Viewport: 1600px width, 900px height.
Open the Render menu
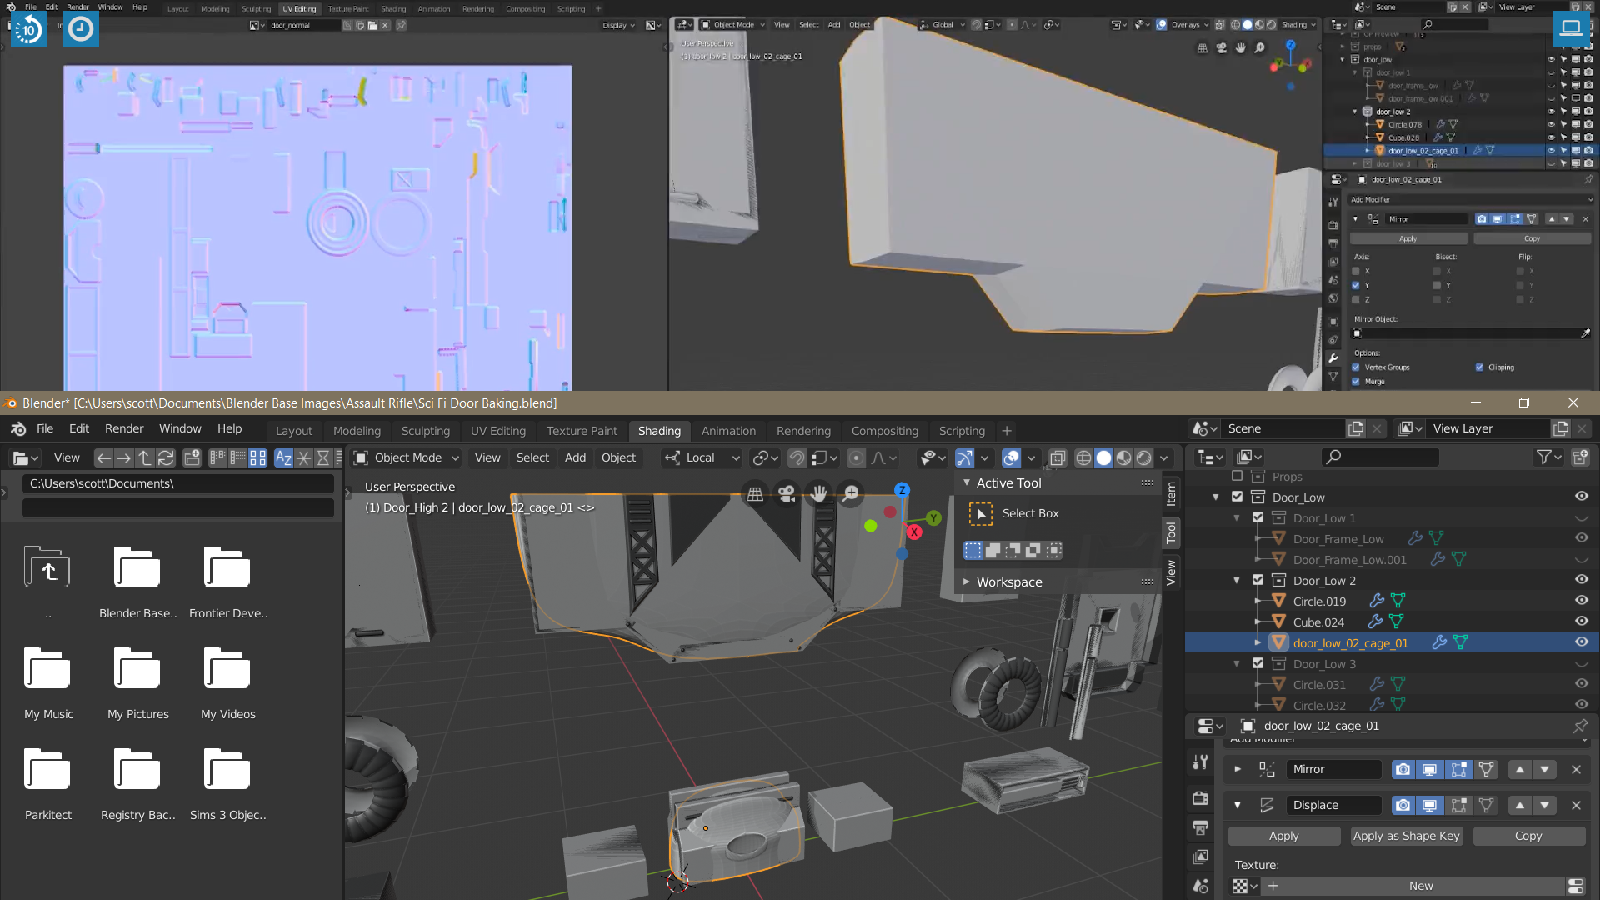coord(124,428)
